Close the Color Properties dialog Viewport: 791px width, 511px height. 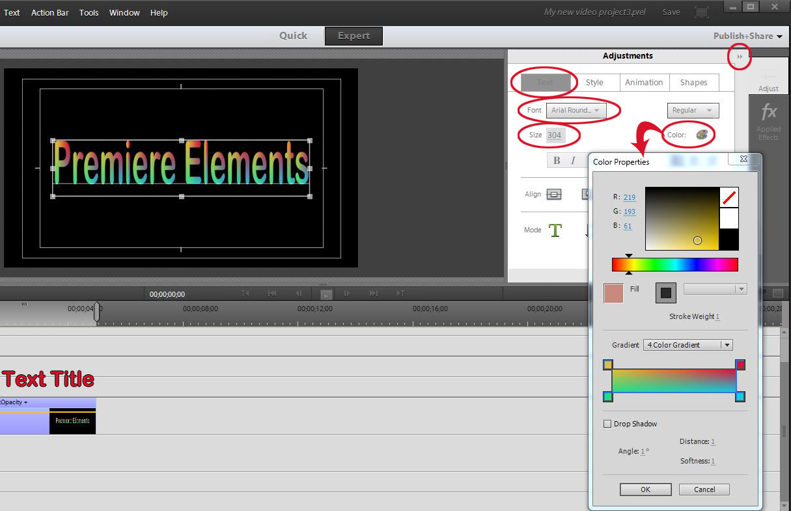pyautogui.click(x=743, y=159)
